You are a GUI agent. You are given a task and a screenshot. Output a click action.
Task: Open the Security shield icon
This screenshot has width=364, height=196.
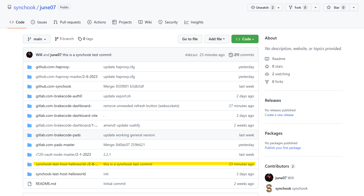point(161,22)
